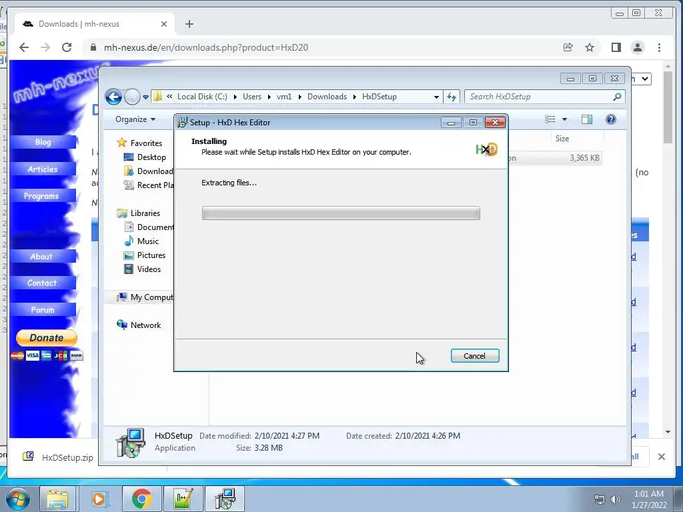Go back in Explorer window
The width and height of the screenshot is (683, 512).
pos(113,97)
